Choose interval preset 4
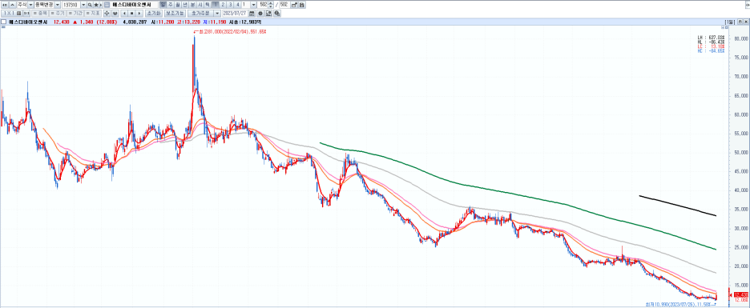 pos(238,4)
